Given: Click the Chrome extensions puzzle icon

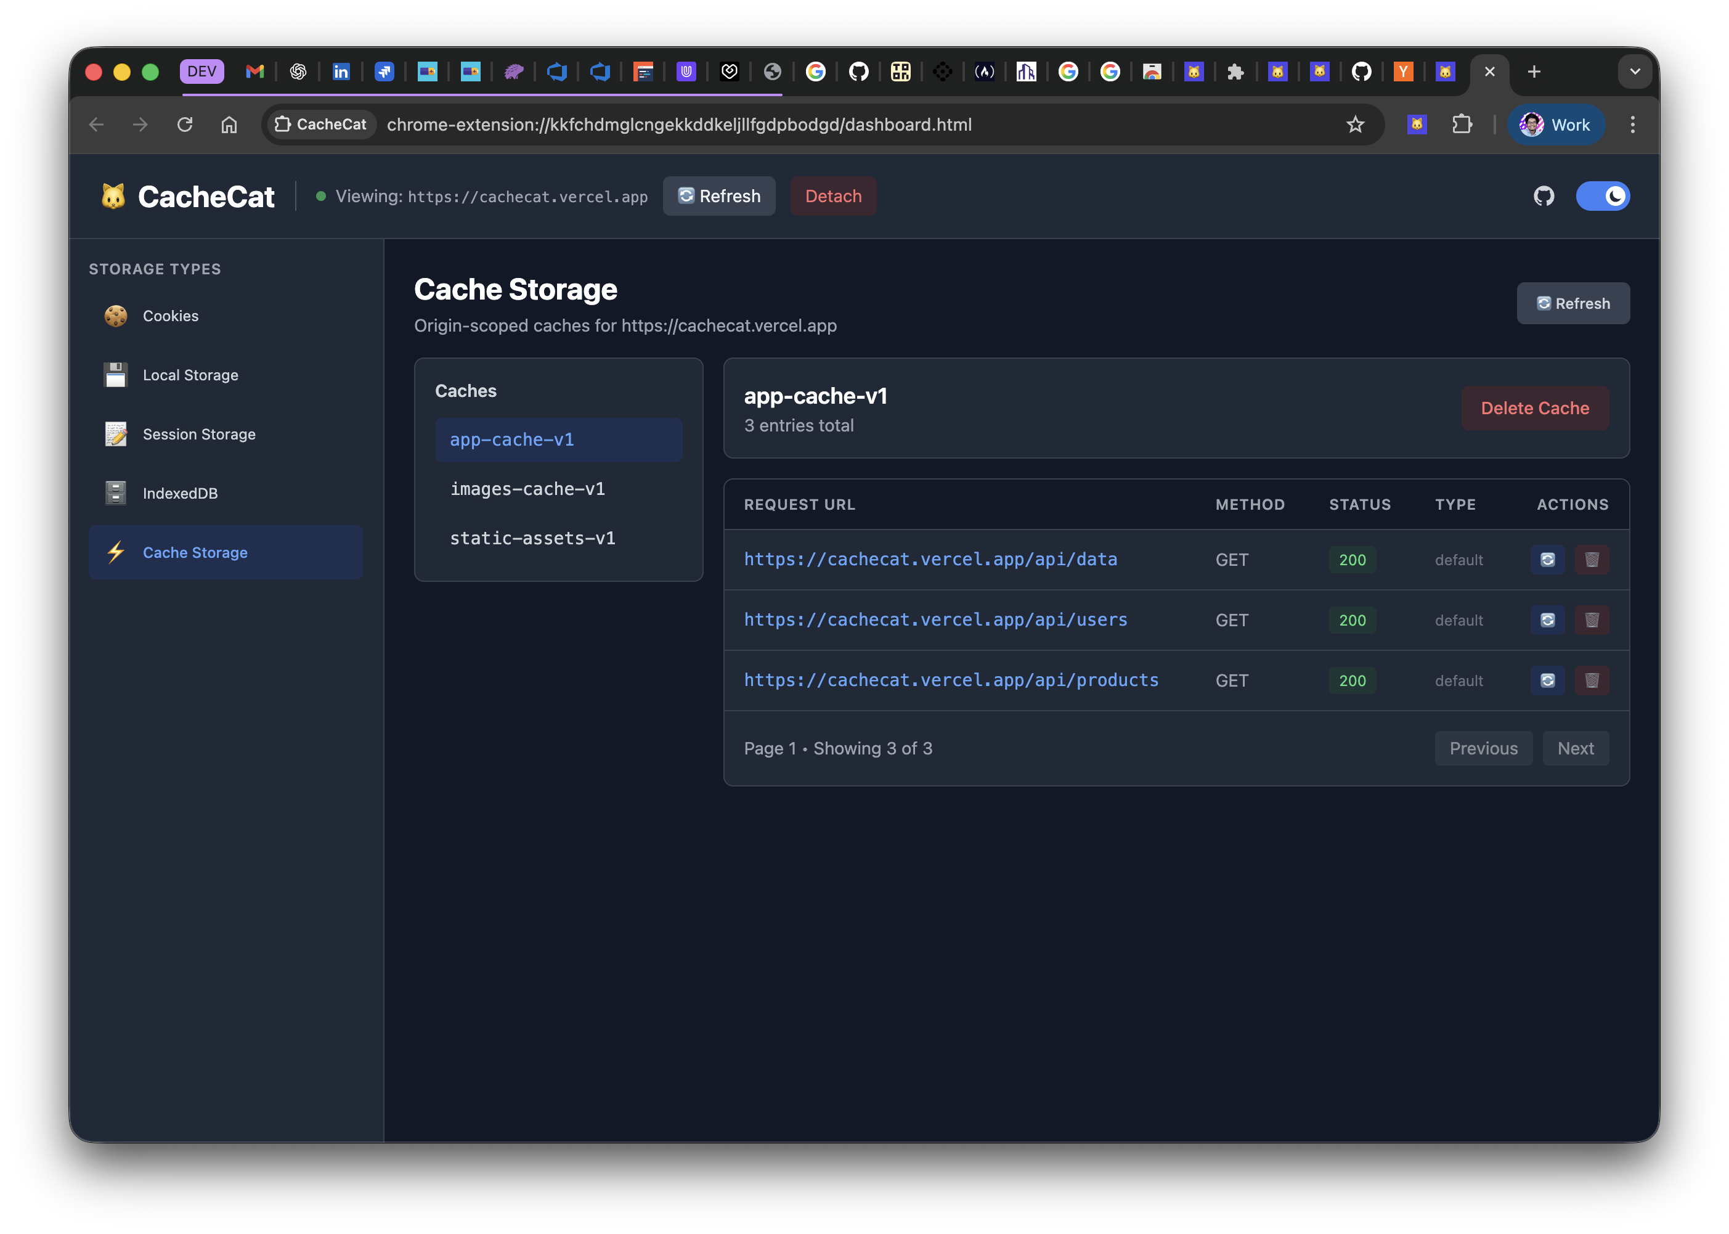Looking at the screenshot, I should [x=1462, y=125].
